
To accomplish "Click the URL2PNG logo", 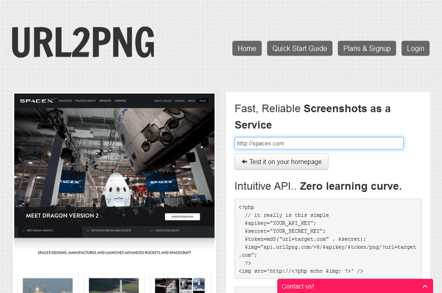I will pos(83,42).
